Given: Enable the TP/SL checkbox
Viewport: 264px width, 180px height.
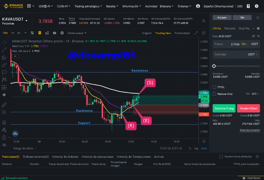Looking at the screenshot, I should pos(214,87).
